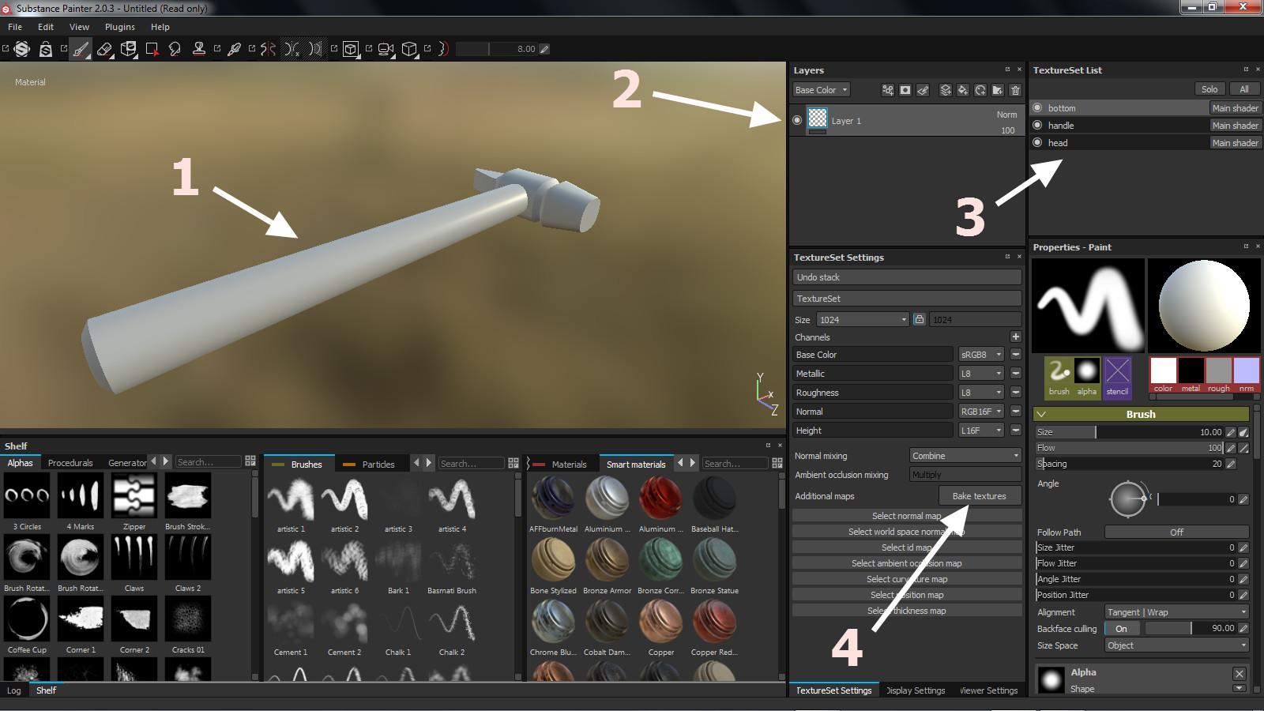Select the Clone stamp tool
Viewport: 1264px width, 711px height.
point(199,49)
